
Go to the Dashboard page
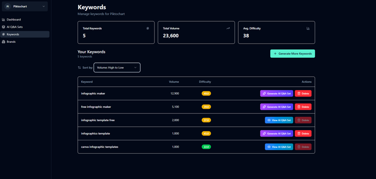click(13, 20)
